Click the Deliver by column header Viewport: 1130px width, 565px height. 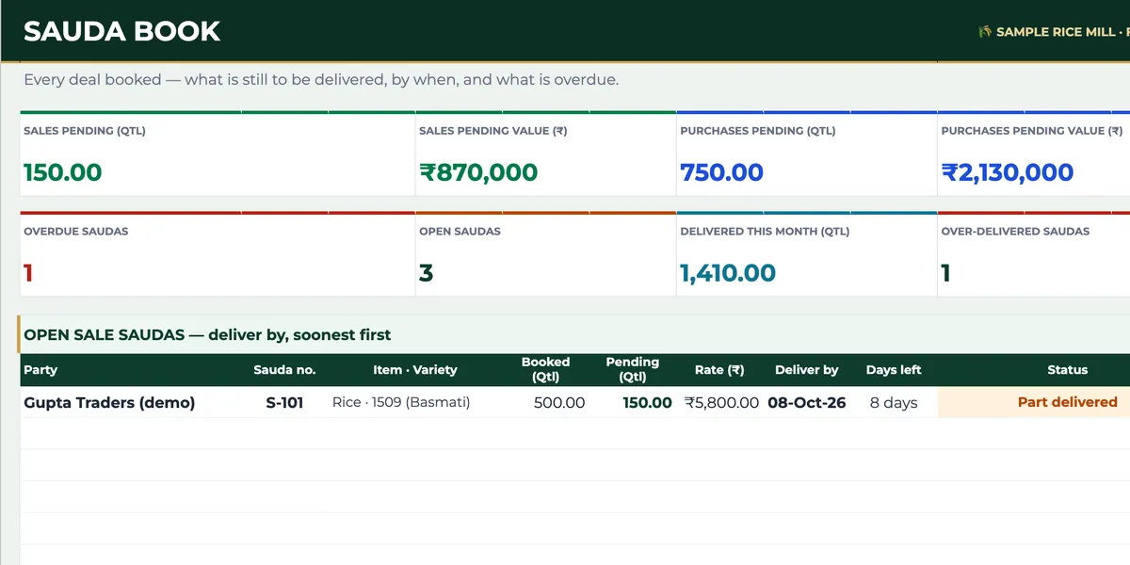point(807,370)
